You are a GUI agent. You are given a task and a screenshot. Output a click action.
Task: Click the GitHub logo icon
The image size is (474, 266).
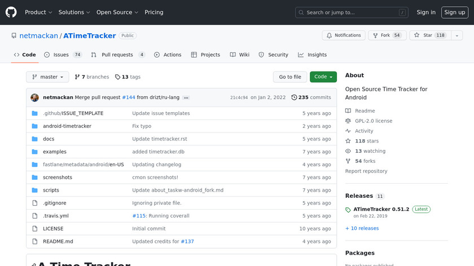pyautogui.click(x=11, y=12)
